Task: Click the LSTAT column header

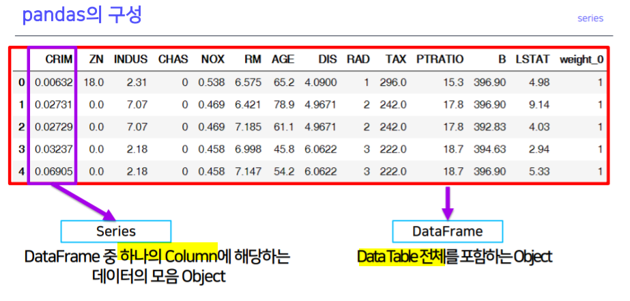Action: (x=533, y=59)
